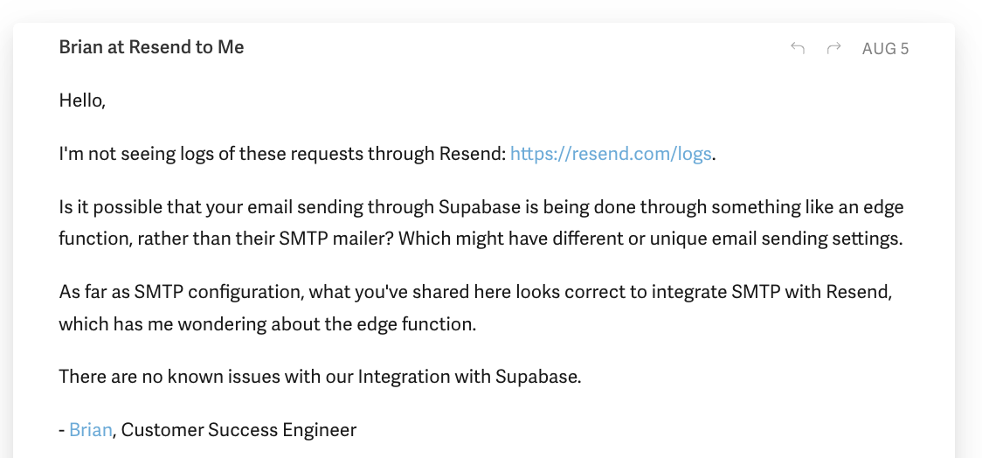Screen dimensions: 982x458
Task: Click the 'wondering about the edge function' line
Action: [x=267, y=324]
